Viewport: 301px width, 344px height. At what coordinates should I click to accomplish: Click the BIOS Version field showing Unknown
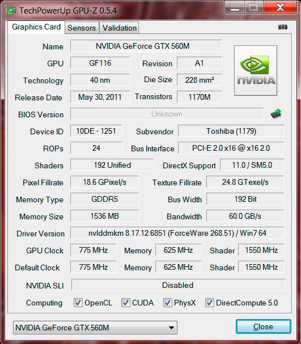tap(167, 114)
